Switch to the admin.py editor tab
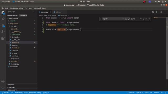This screenshot has width=168, height=94. (x=45, y=12)
